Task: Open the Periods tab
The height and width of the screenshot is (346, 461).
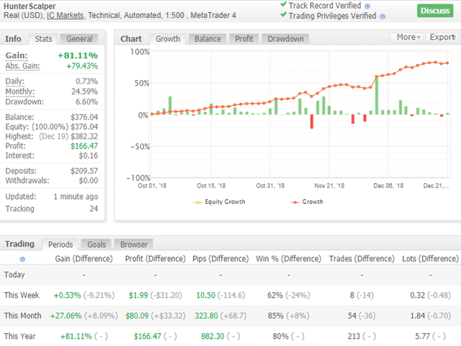Action: [61, 244]
